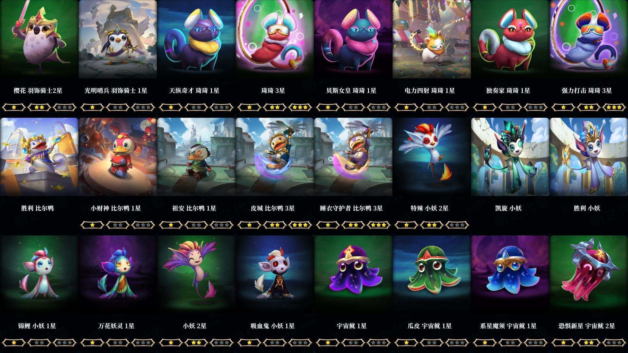The width and height of the screenshot is (628, 353).
Task: Select three-star badge under 琦琦 3星
Action: pos(300,107)
